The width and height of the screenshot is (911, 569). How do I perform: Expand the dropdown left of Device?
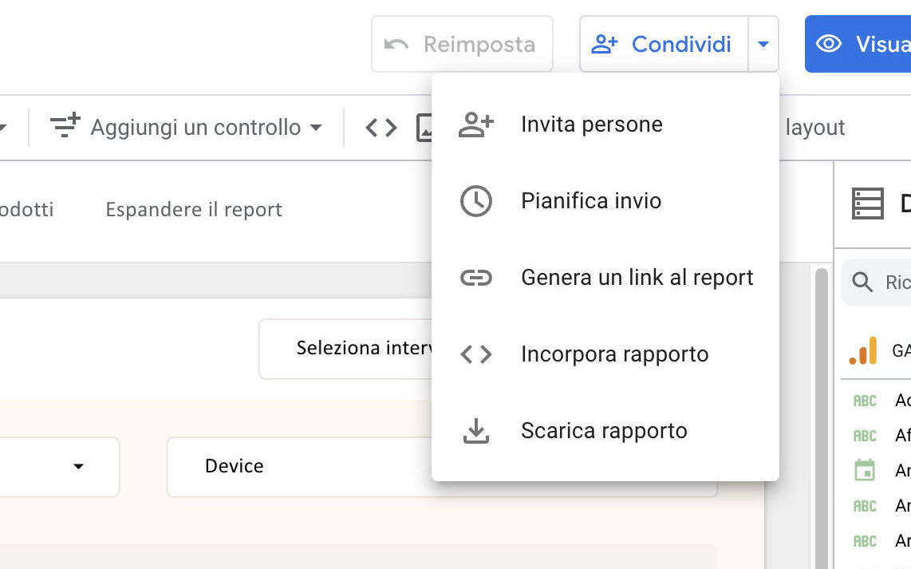coord(78,466)
